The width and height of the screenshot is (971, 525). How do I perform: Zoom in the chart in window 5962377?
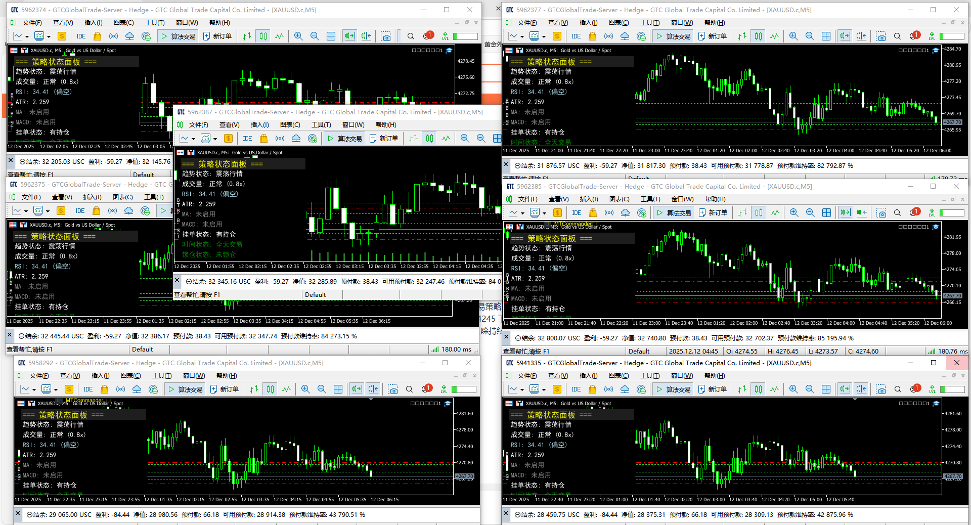pyautogui.click(x=793, y=36)
